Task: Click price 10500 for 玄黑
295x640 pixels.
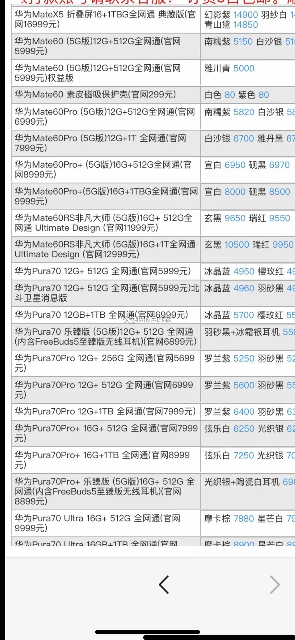Action: (x=237, y=245)
